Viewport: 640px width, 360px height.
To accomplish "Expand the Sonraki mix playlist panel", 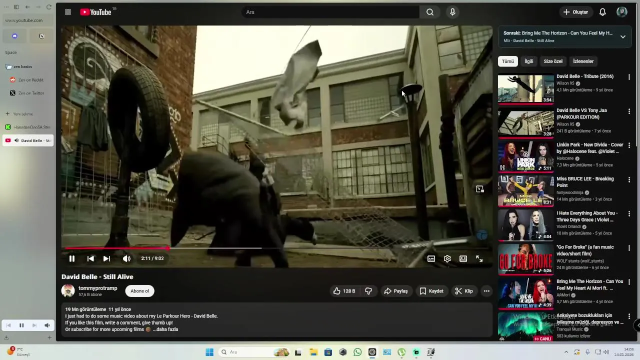I will click(x=623, y=36).
